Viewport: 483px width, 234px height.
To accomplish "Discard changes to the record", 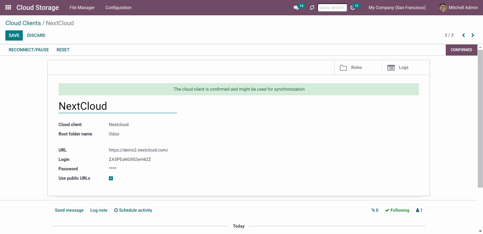I will click(x=36, y=35).
